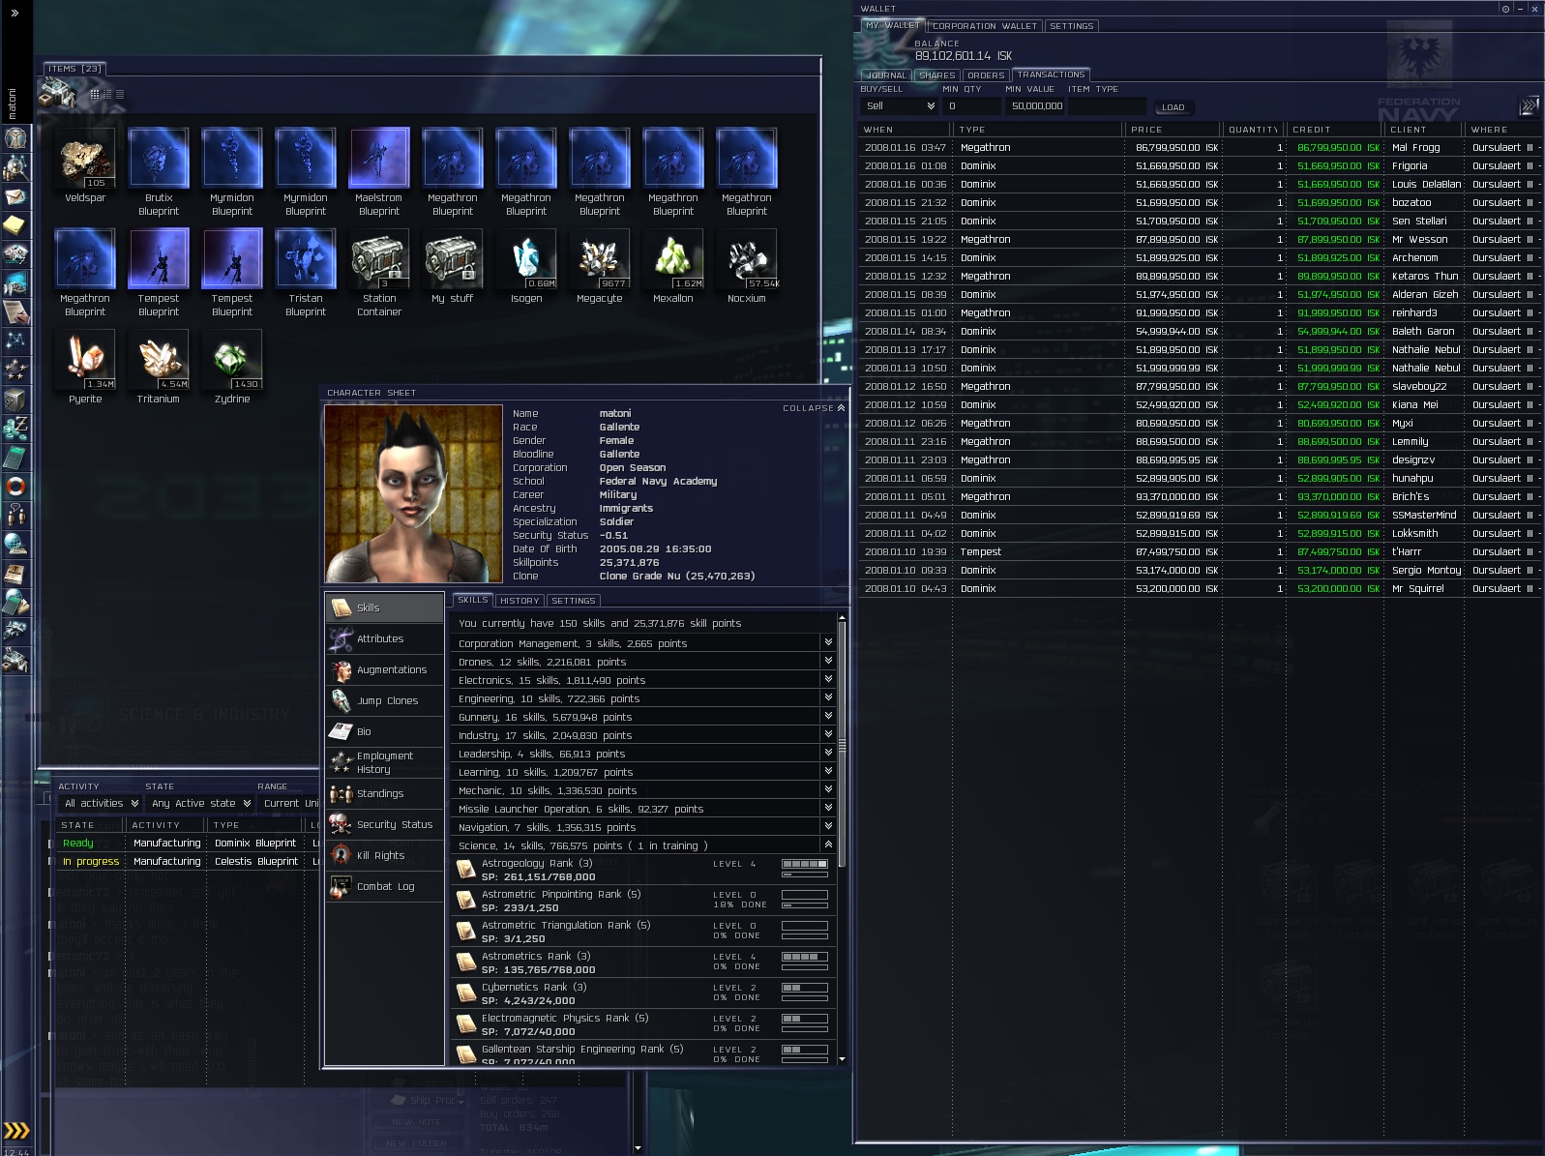Switch to the wallet Orders tab

pyautogui.click(x=986, y=74)
